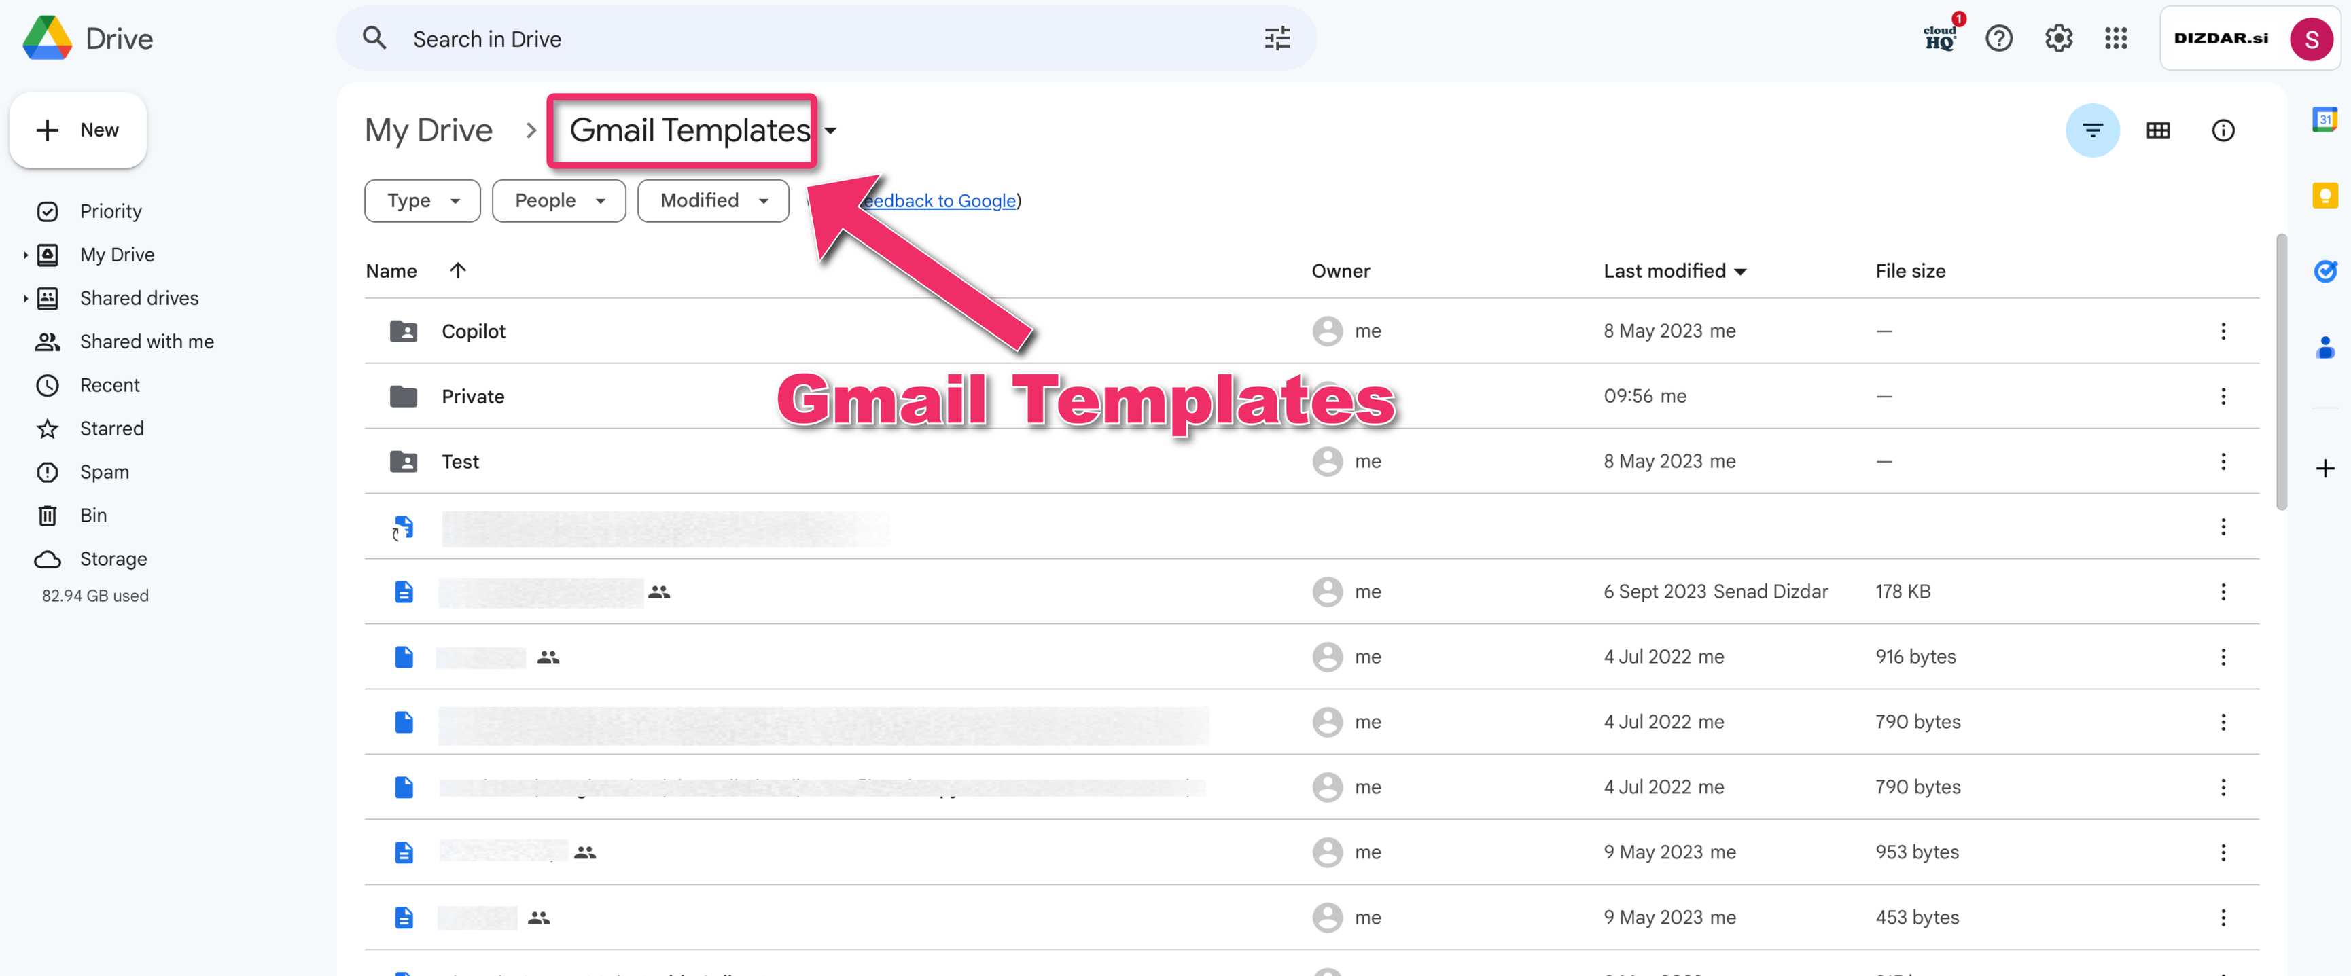The height and width of the screenshot is (976, 2351).
Task: Click 82.94 GB used storage text
Action: [x=95, y=596]
